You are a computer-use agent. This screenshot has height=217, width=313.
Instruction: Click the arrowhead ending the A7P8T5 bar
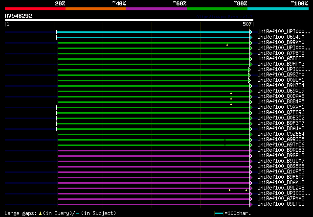[251, 53]
